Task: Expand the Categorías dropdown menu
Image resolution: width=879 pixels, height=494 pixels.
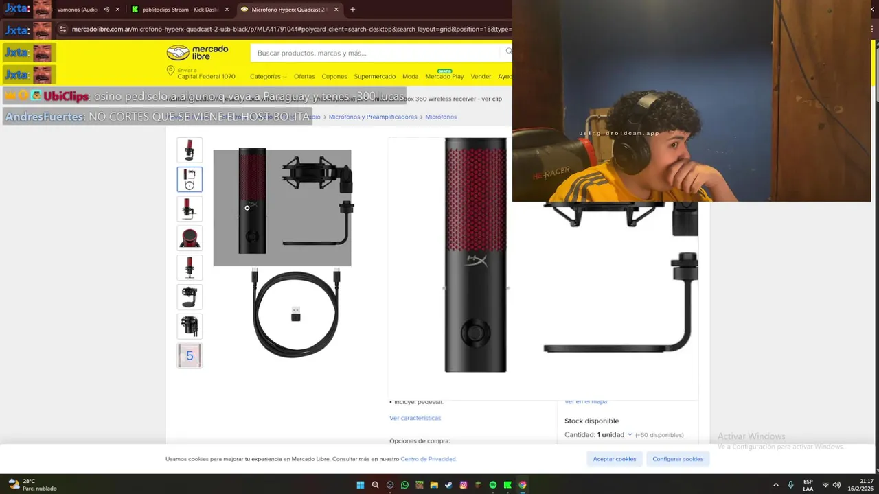Action: [269, 76]
